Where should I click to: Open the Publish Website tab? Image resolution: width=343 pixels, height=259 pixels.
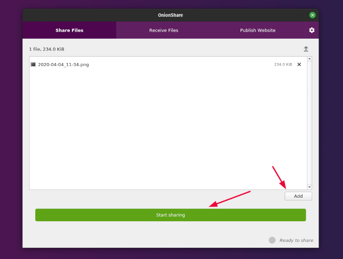pyautogui.click(x=258, y=30)
